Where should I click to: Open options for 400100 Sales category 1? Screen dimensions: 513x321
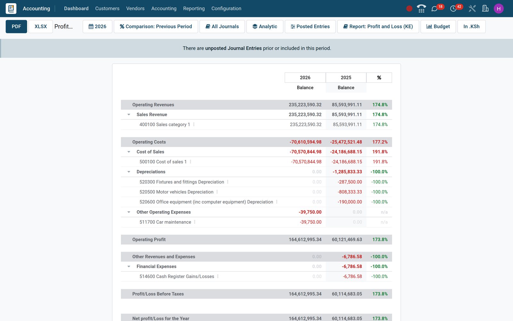point(194,125)
